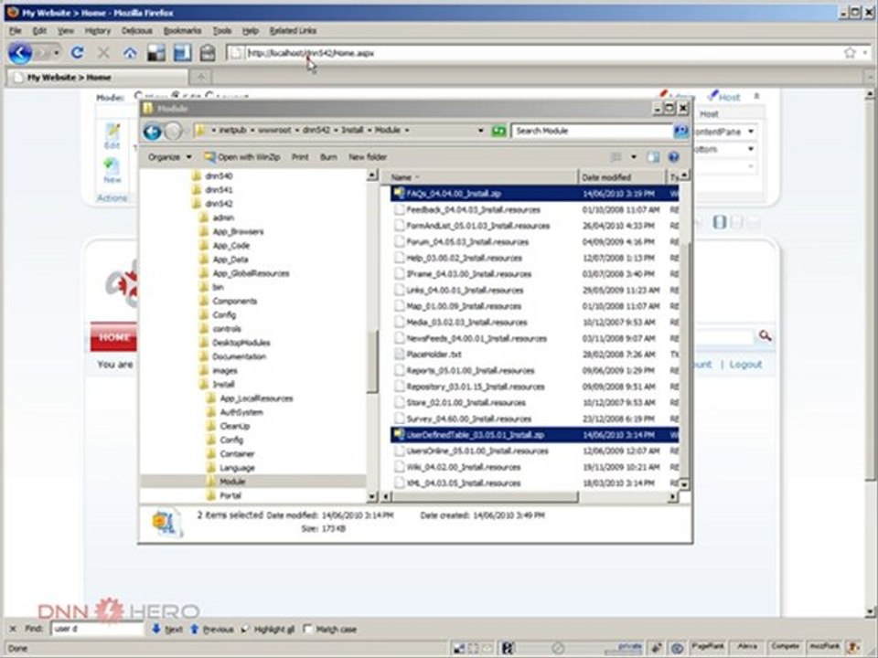The image size is (878, 658).
Task: Bookmark page with the star icon
Action: 850,53
